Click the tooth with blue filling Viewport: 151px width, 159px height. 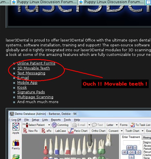56,145
